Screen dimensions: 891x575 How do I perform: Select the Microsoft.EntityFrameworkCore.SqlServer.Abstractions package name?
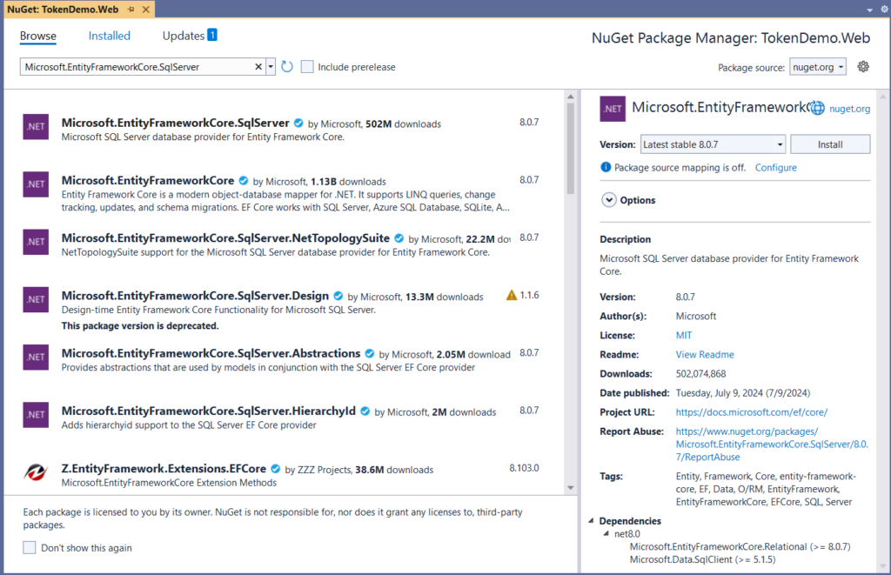[211, 353]
